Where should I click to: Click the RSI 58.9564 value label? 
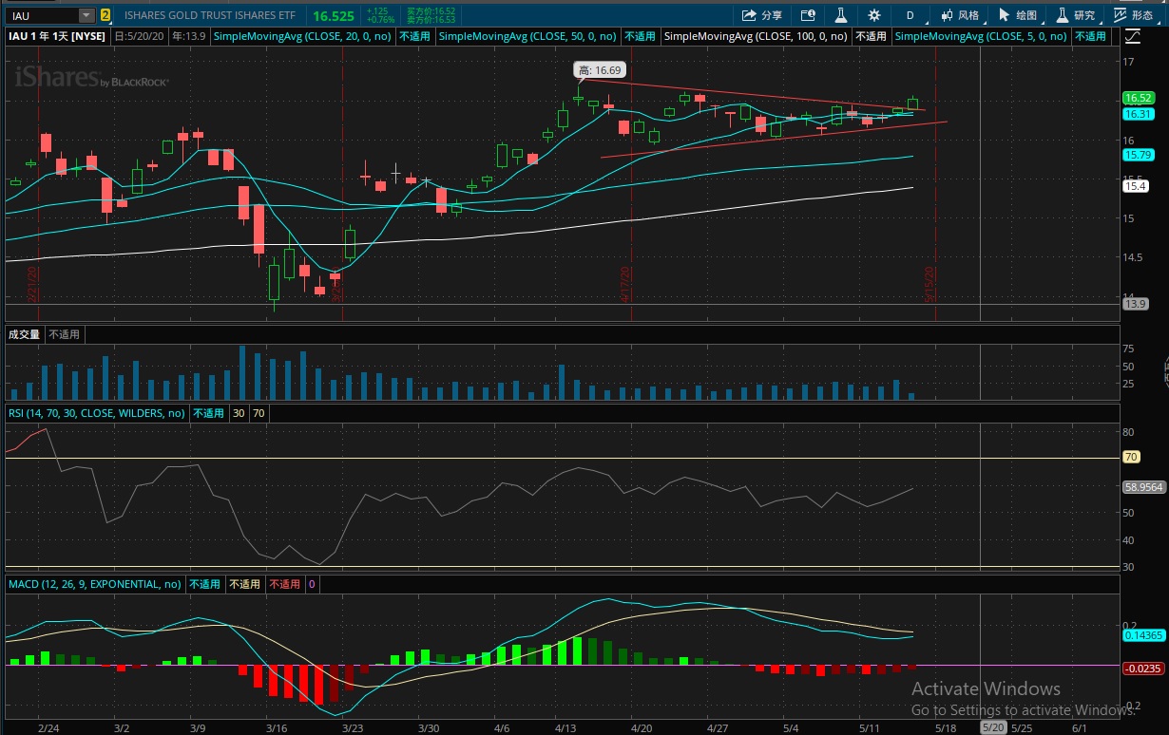pyautogui.click(x=1143, y=487)
